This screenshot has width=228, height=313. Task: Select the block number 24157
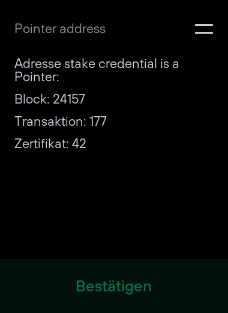(x=69, y=99)
